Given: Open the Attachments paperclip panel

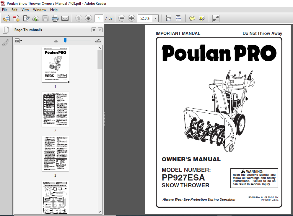Looking at the screenshot, I should coord(6,43).
